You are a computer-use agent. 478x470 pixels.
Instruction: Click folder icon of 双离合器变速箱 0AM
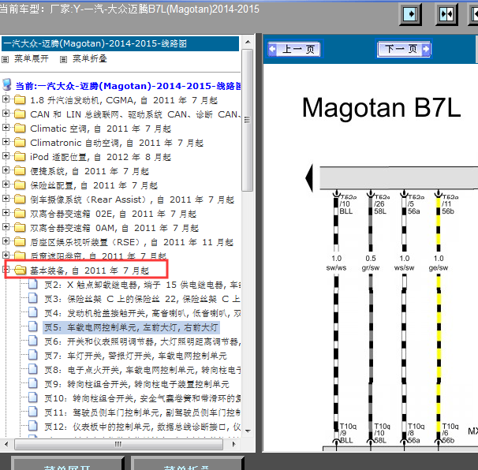[x=21, y=227]
